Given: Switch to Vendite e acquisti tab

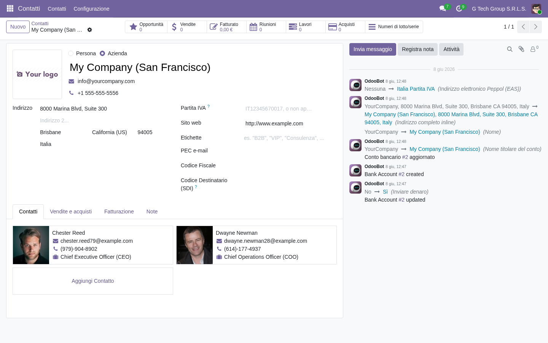Looking at the screenshot, I should tap(71, 212).
